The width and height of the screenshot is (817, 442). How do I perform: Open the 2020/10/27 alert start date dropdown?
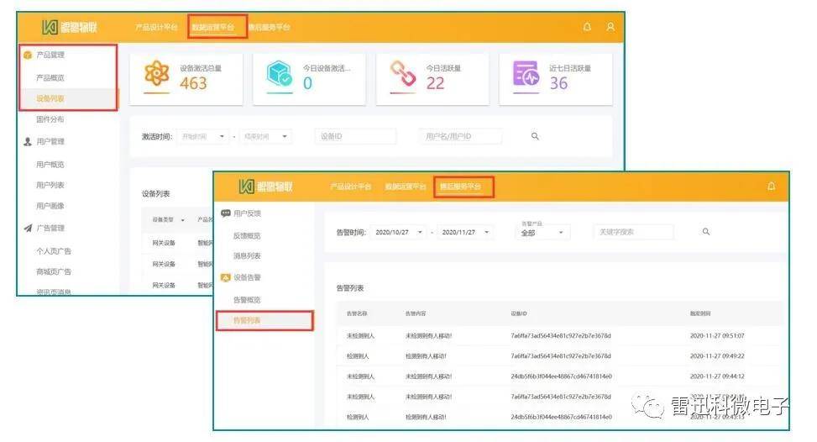(x=399, y=232)
